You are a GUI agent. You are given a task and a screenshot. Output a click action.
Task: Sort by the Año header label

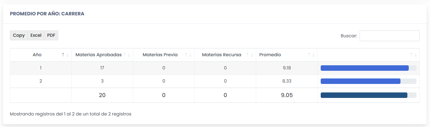click(x=37, y=55)
